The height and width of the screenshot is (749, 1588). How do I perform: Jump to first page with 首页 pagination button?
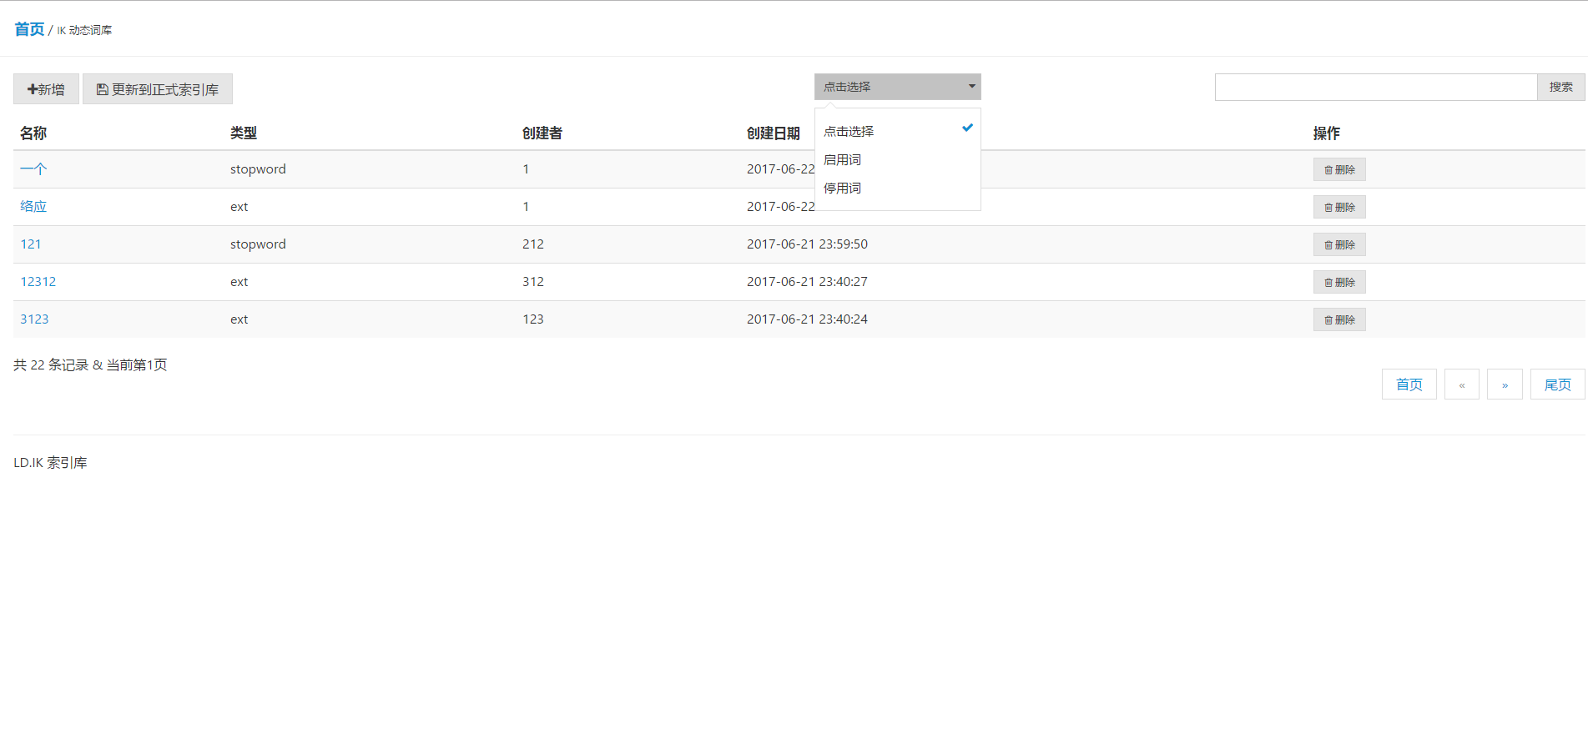[x=1409, y=385]
